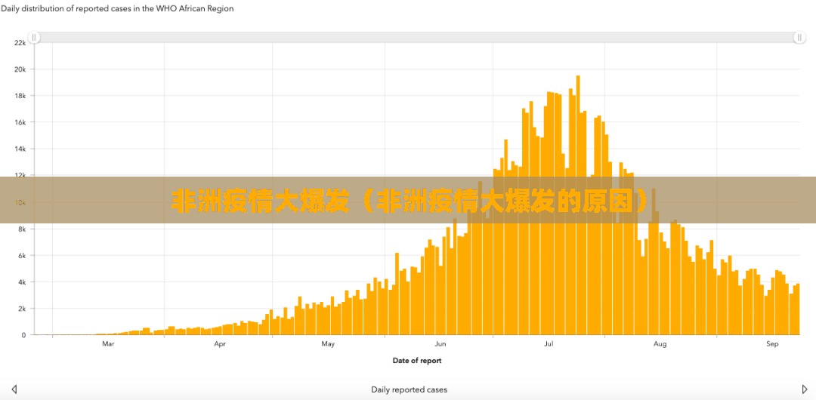This screenshot has height=400, width=816.
Task: Select the last bar in September
Action: [797, 309]
